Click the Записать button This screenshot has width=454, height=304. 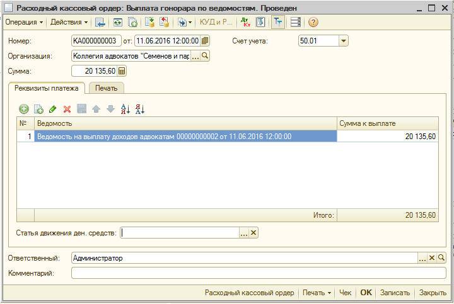pyautogui.click(x=395, y=293)
